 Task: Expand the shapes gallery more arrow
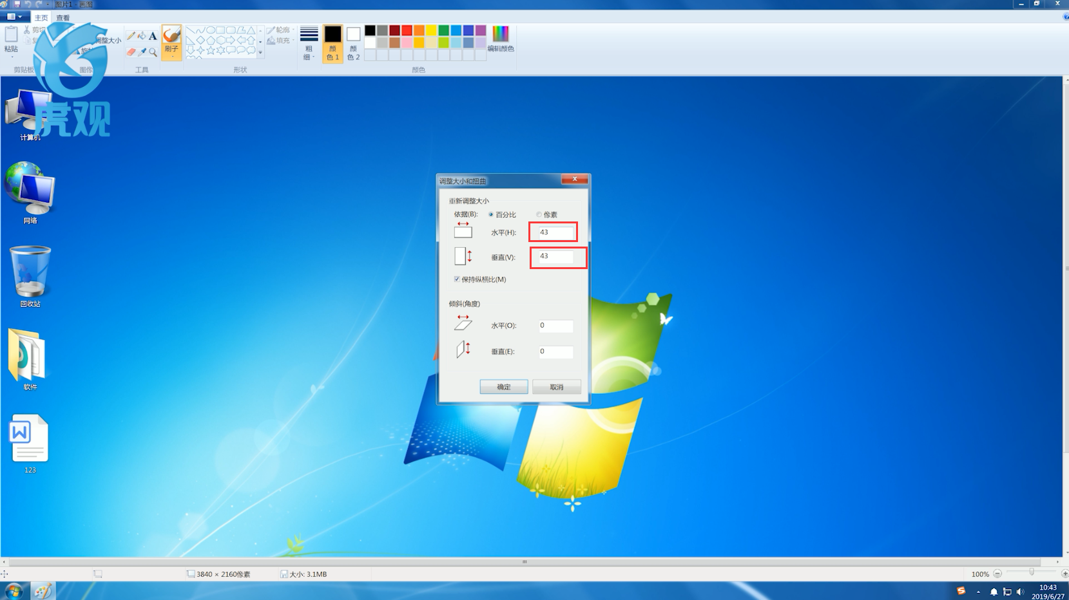tap(260, 52)
